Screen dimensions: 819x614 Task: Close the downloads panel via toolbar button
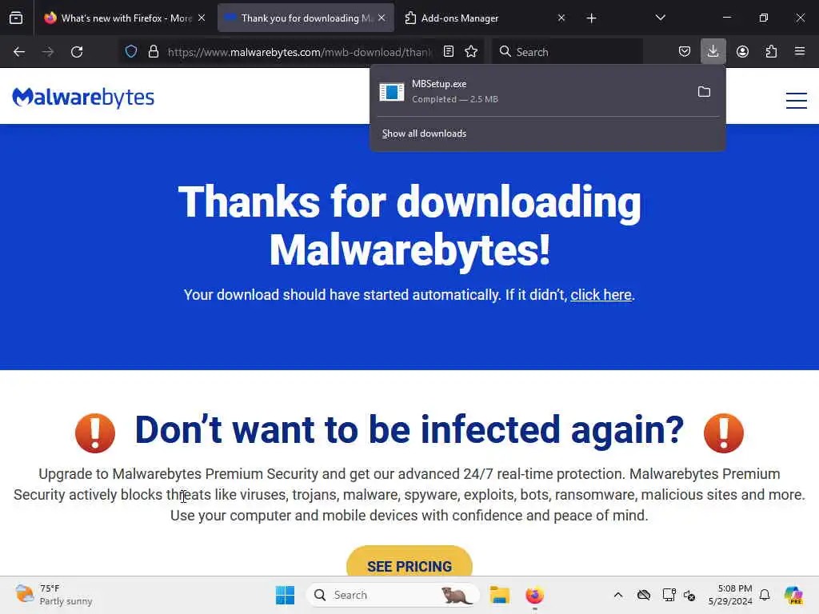tap(713, 51)
